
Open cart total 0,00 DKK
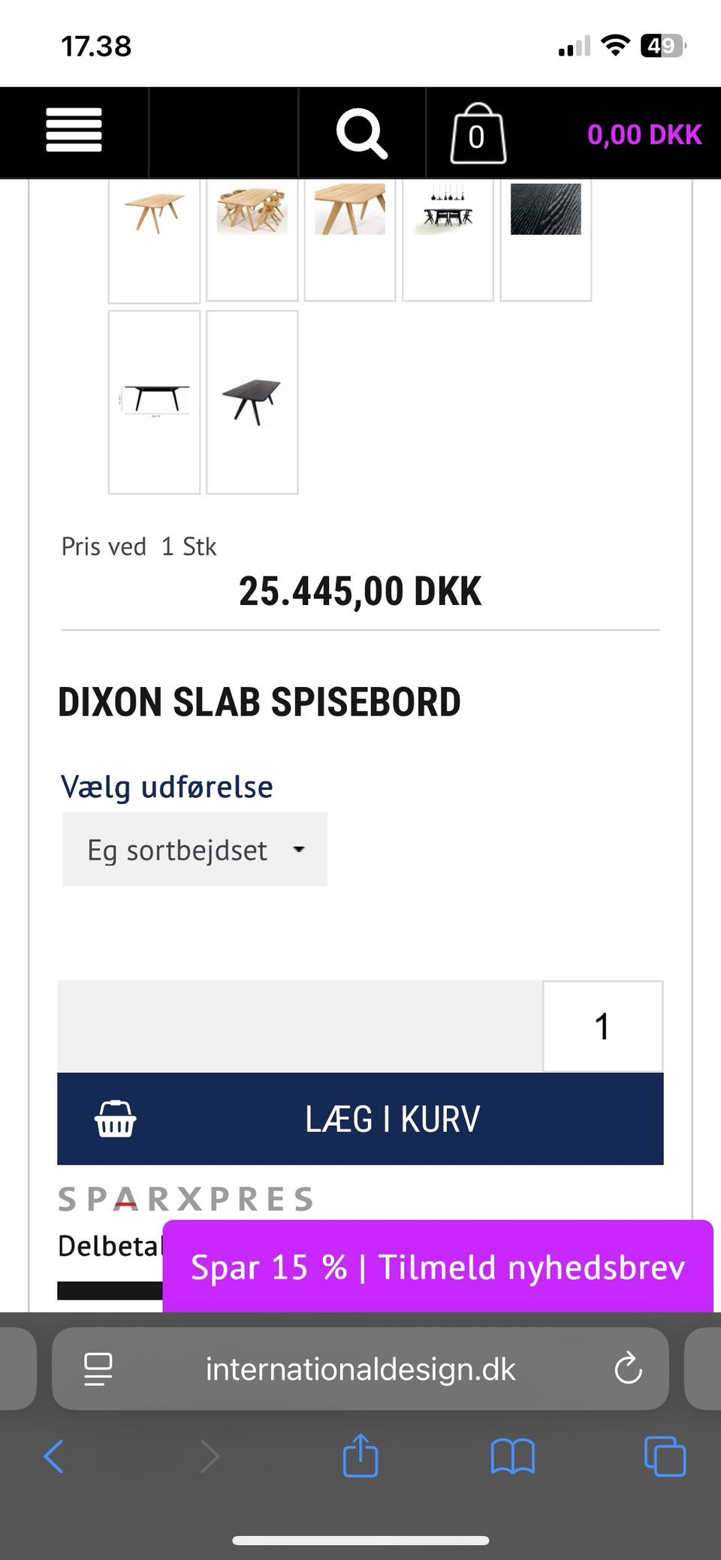point(644,134)
